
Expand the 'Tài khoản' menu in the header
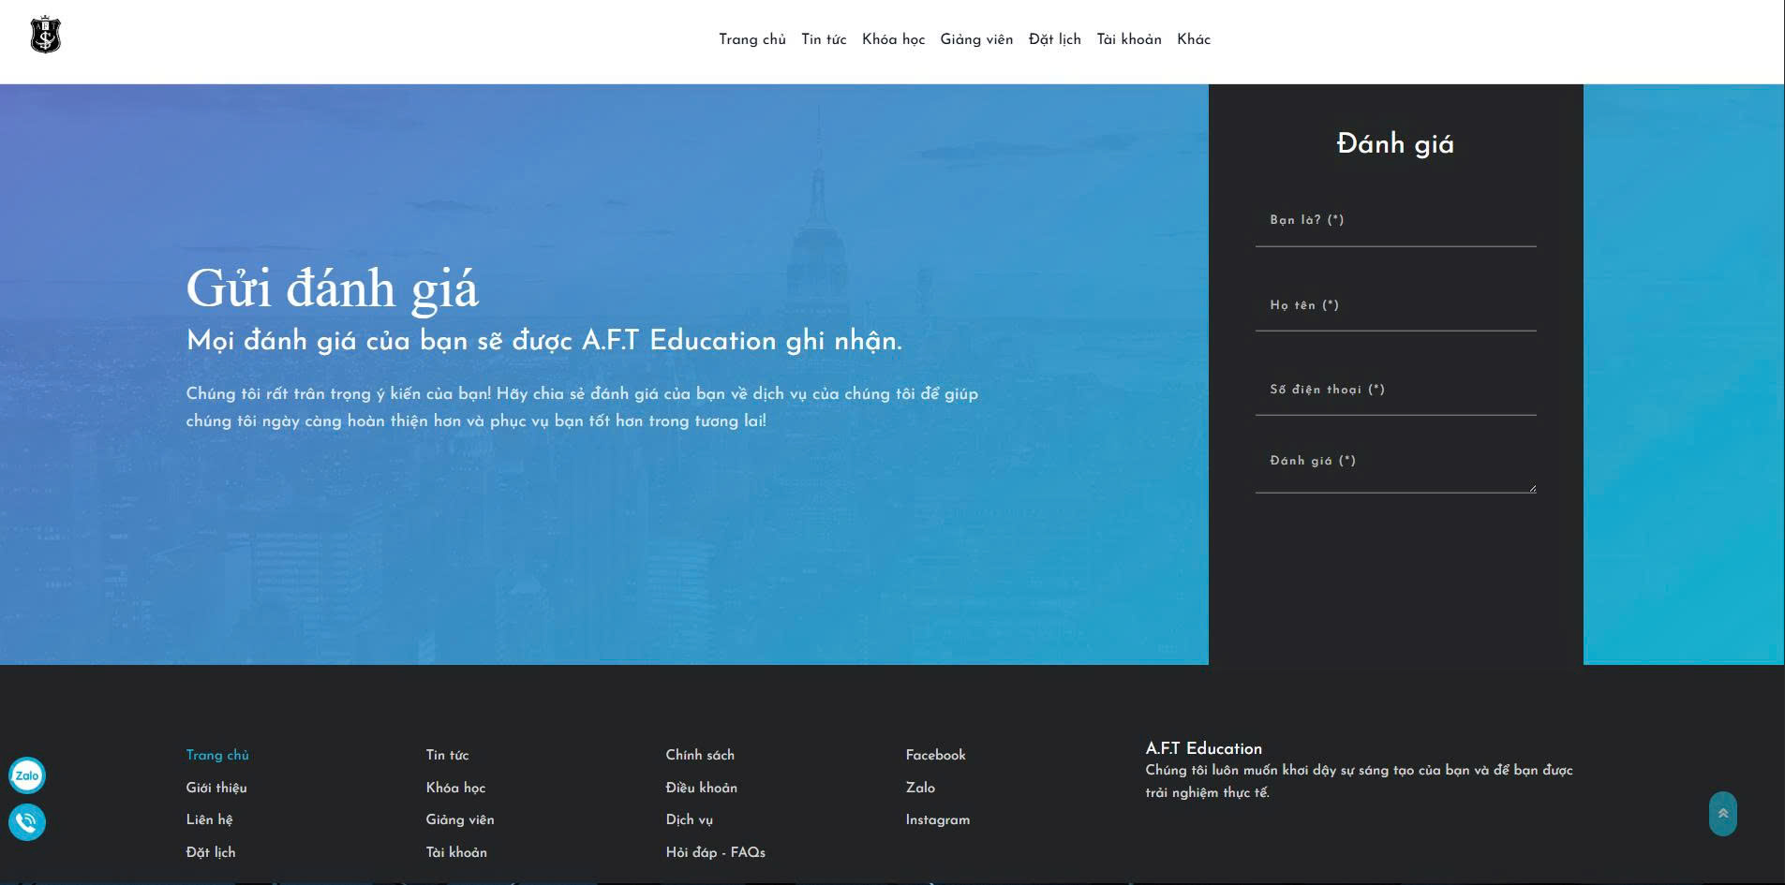point(1128,39)
